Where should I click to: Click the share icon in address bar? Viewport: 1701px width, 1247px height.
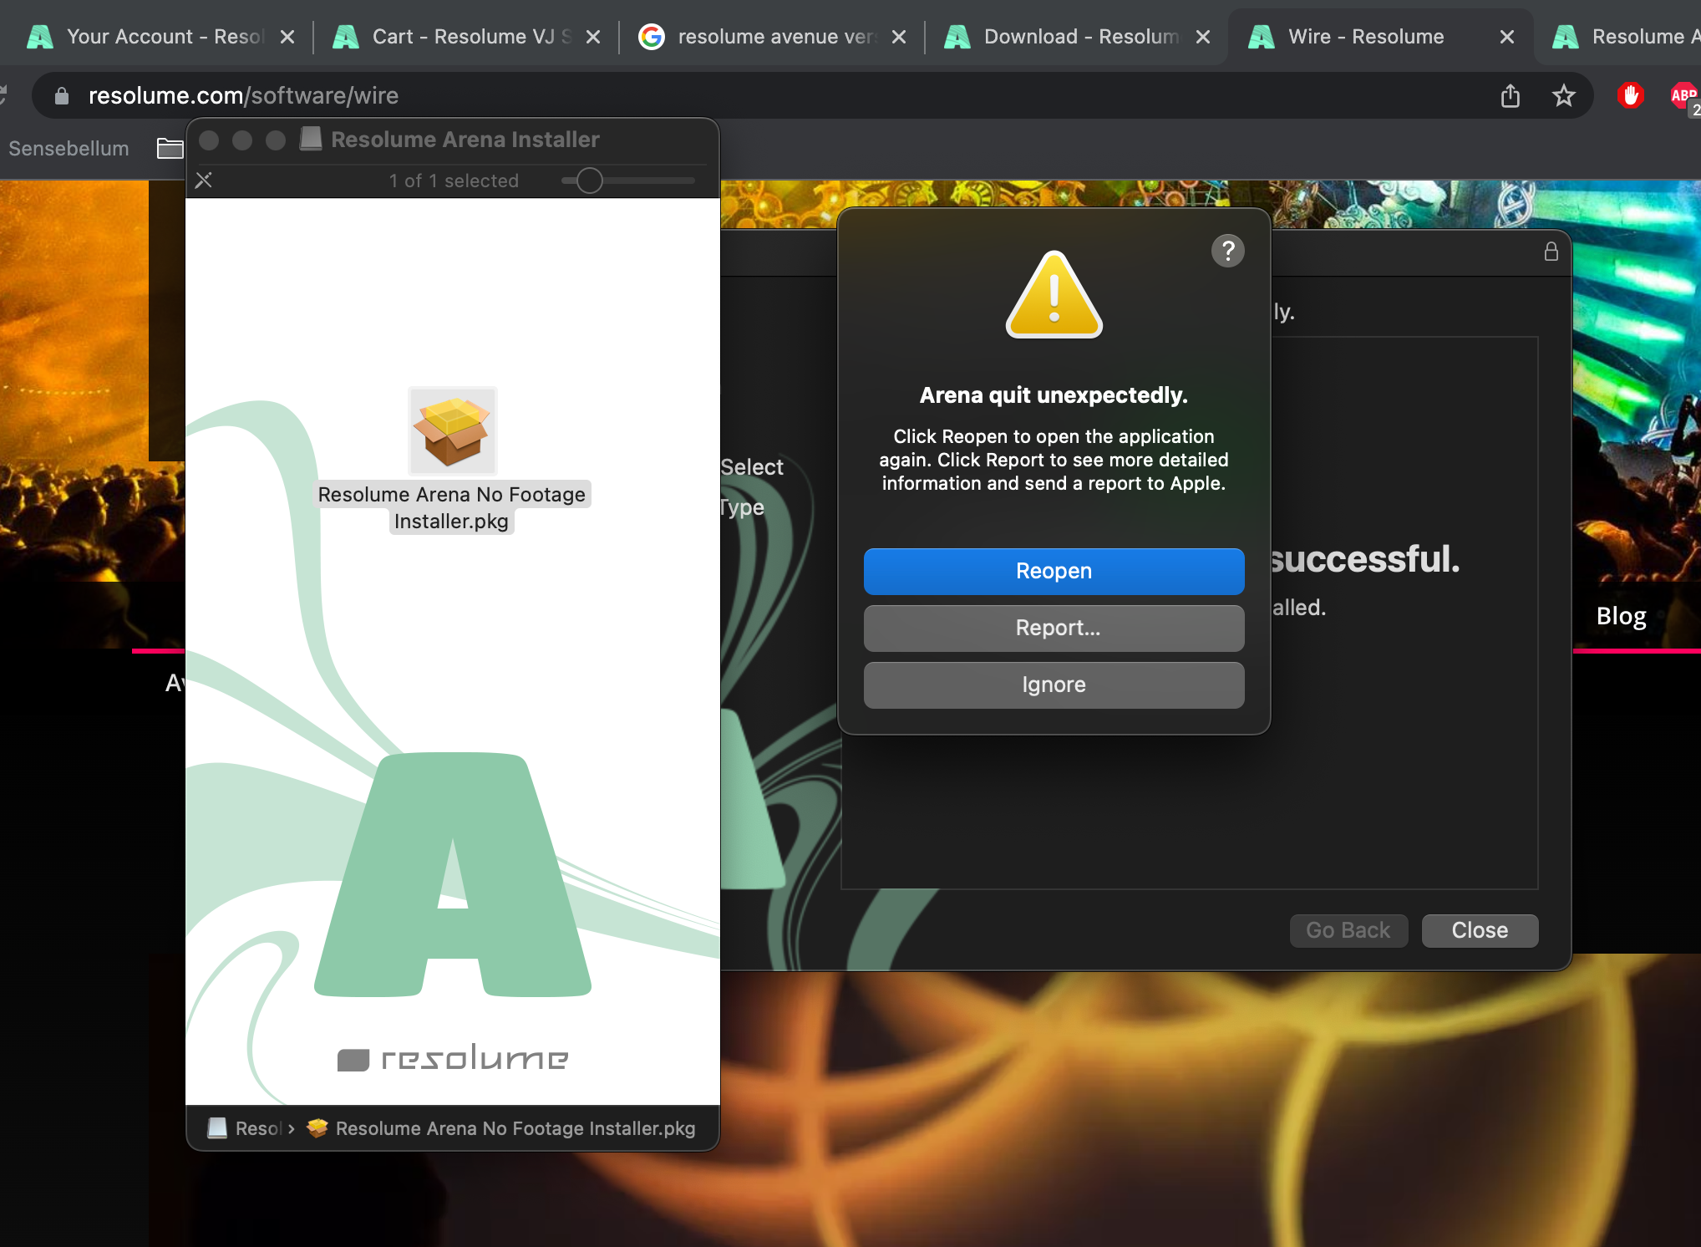[1510, 96]
